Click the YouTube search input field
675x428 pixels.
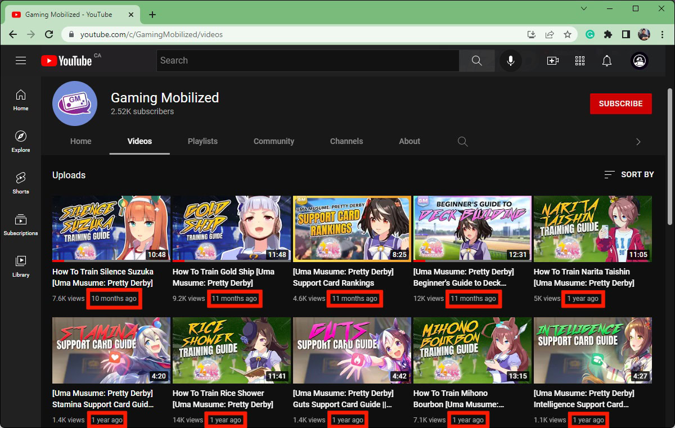[308, 61]
